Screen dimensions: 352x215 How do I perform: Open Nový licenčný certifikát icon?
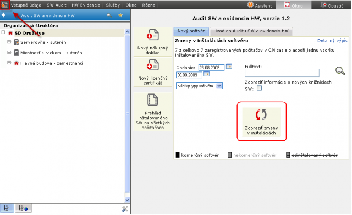(153, 72)
